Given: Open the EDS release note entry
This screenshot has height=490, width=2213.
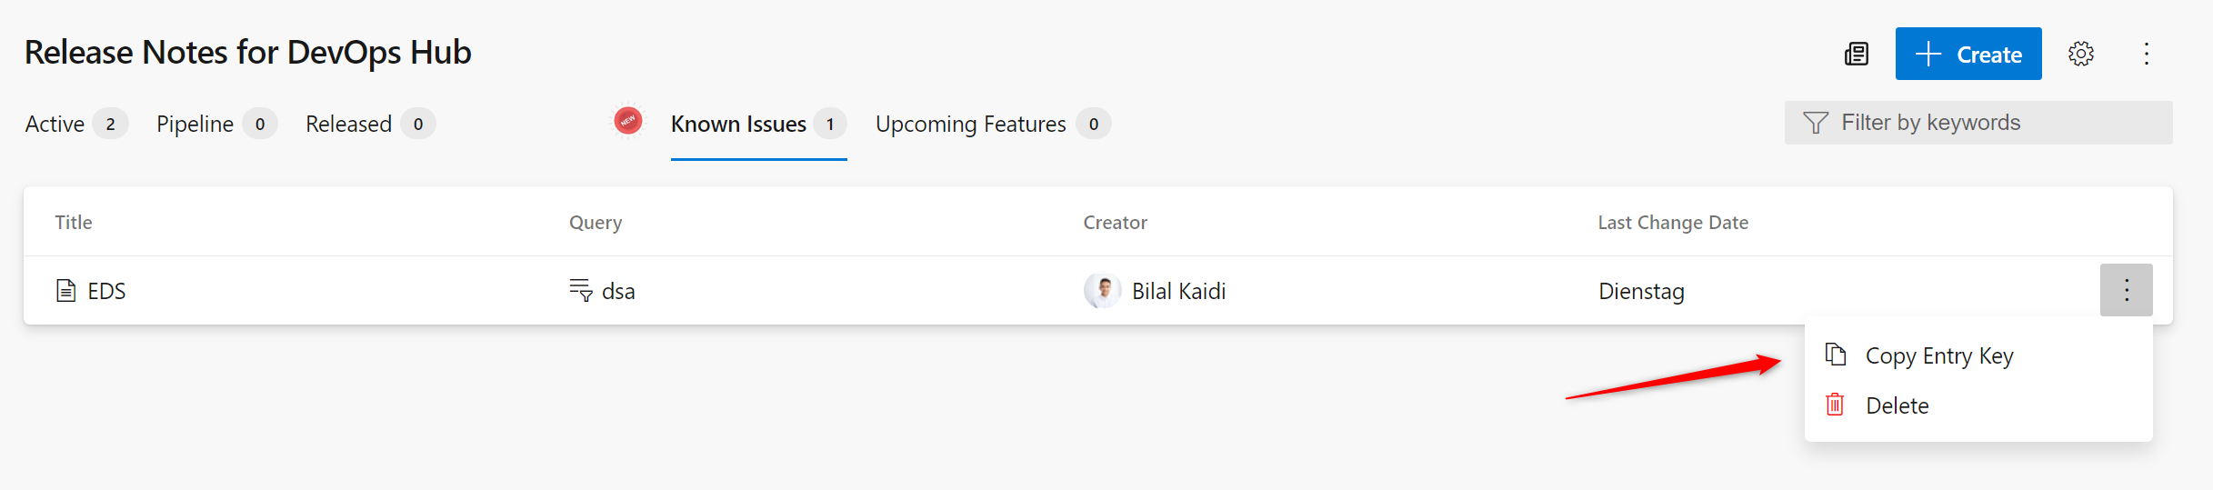Looking at the screenshot, I should pyautogui.click(x=107, y=292).
